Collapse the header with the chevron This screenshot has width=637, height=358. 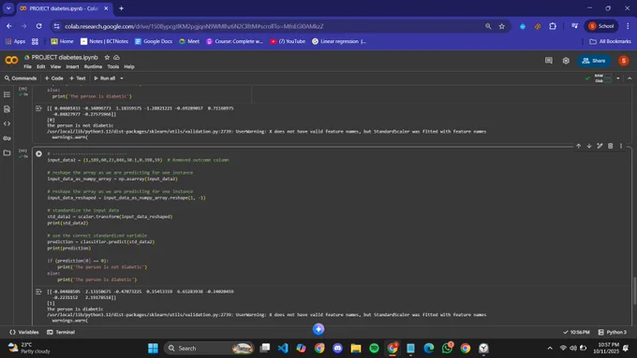click(630, 79)
